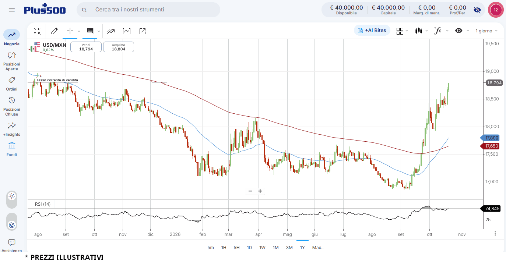Open the chart in a new window
506x262 pixels.
(143, 31)
